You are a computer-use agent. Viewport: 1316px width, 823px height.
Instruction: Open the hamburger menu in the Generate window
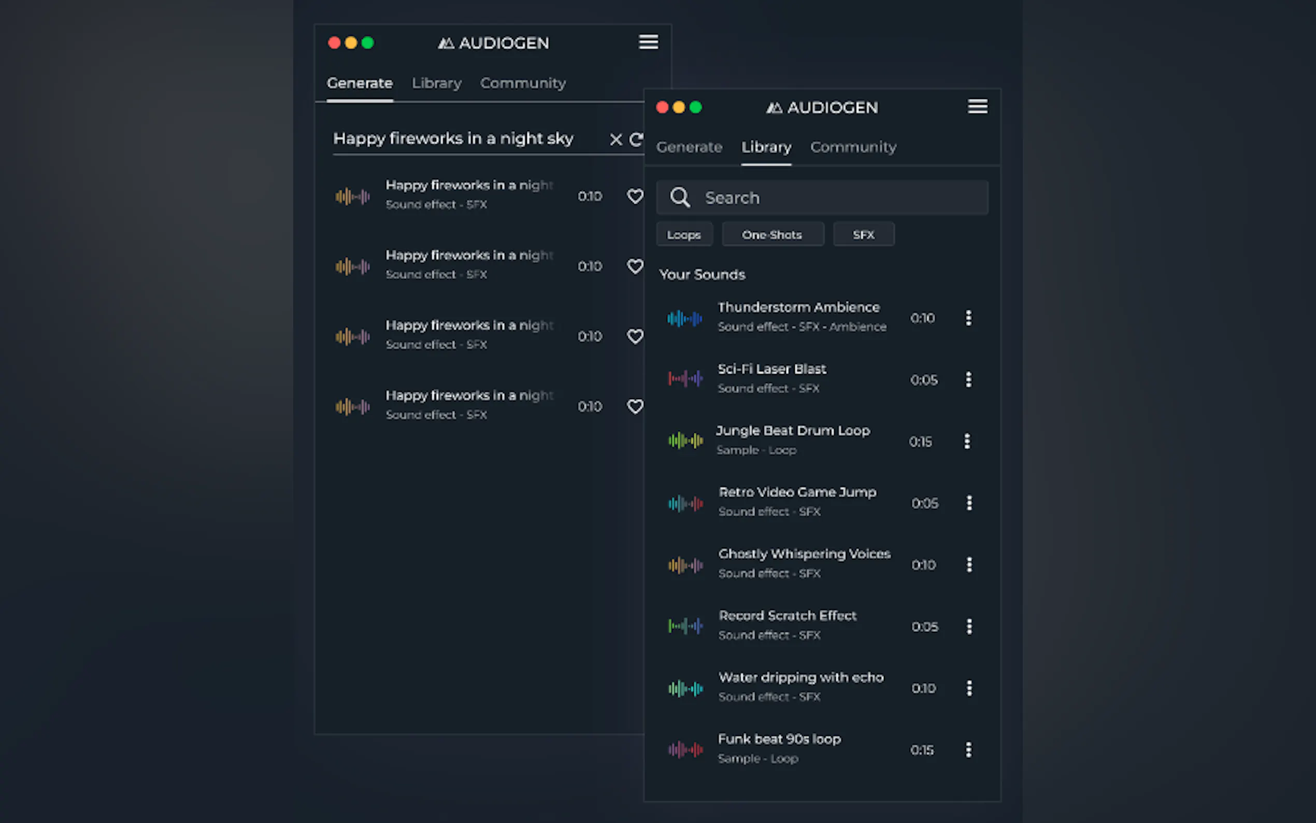click(648, 42)
